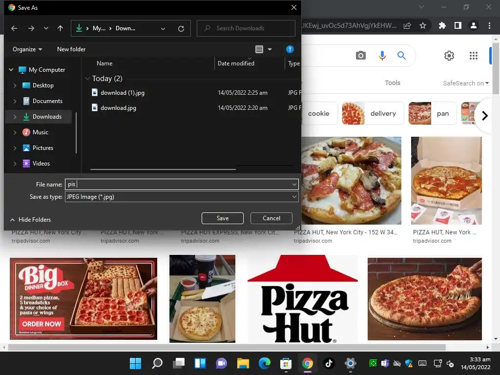Viewport: 500px width, 375px height.
Task: Open Pizza Hut logo image result
Action: (x=303, y=299)
